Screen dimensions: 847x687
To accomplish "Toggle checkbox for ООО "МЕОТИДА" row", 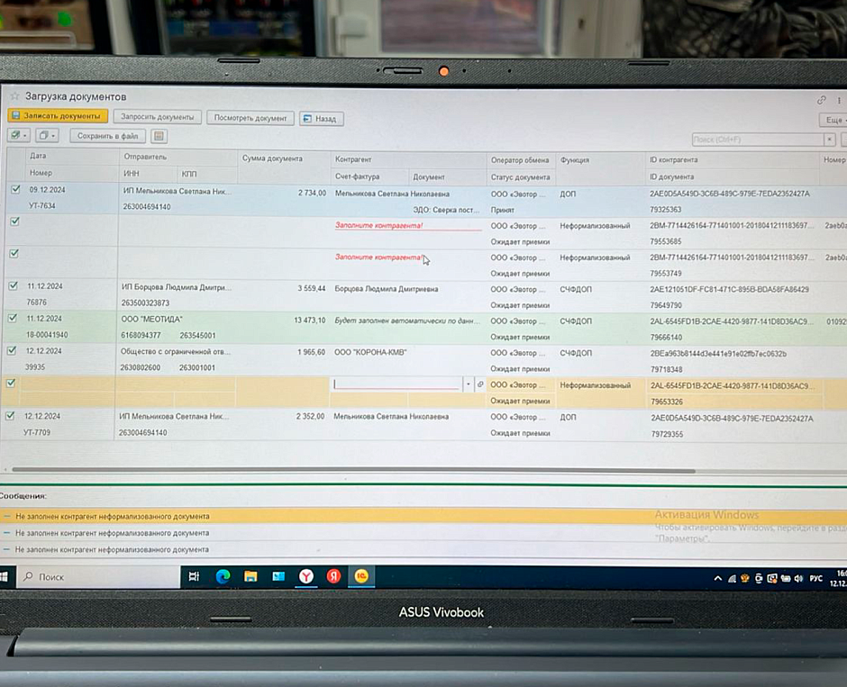I will pyautogui.click(x=12, y=319).
